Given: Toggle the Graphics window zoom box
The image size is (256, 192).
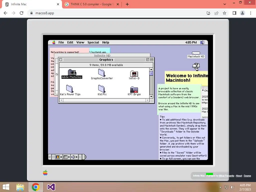Looking at the screenshot, I should (148, 59).
